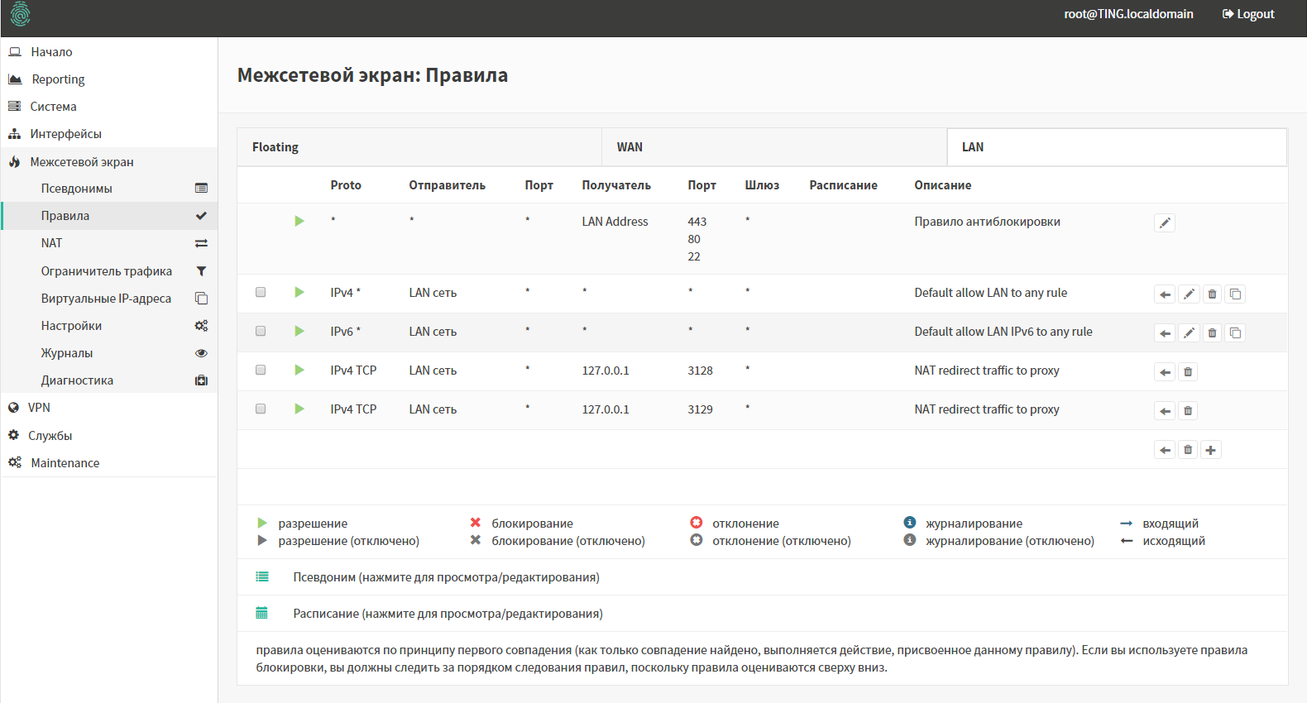Open the Floating rules tab
This screenshot has height=703, width=1307.
pyautogui.click(x=275, y=147)
